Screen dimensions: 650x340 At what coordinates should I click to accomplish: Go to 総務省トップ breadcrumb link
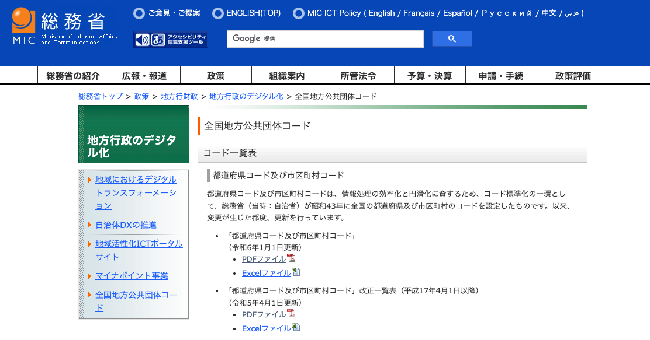[x=101, y=96]
